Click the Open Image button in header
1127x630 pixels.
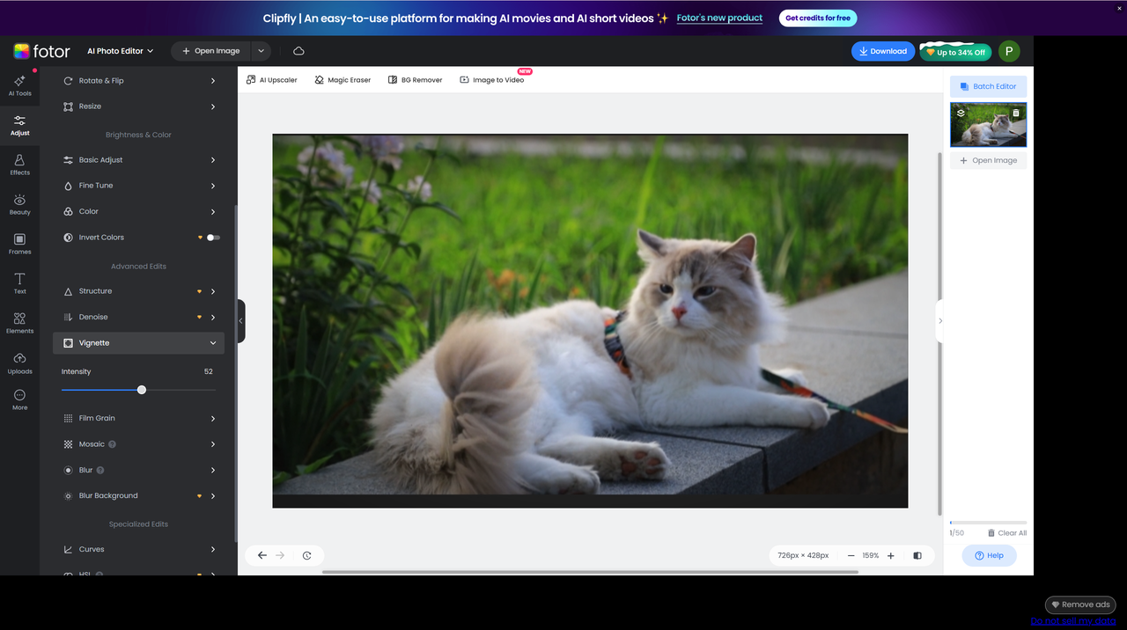point(210,51)
